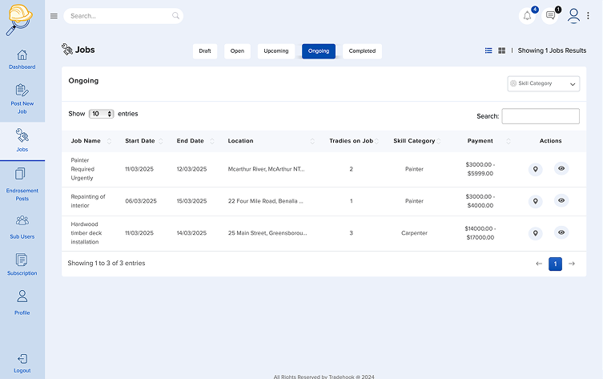Screen dimensions: 603x379
Task: Switch to the Draft tab
Action: click(x=205, y=51)
